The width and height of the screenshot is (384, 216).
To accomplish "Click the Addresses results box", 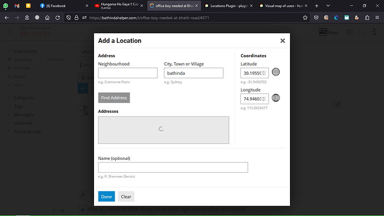I will pos(164,130).
